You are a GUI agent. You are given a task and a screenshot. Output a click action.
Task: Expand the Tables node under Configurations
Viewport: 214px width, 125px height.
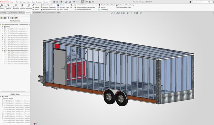coord(2,27)
